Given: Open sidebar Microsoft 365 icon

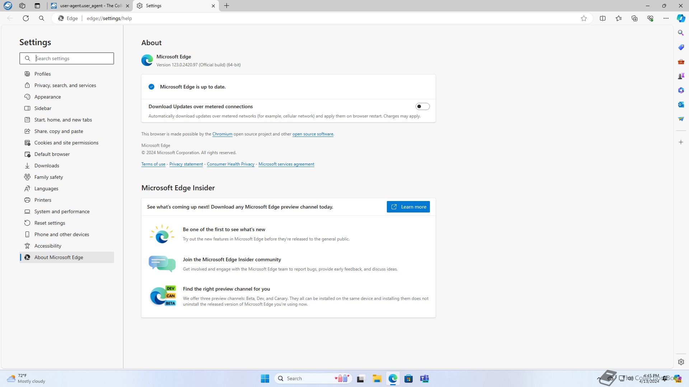Looking at the screenshot, I should (681, 90).
